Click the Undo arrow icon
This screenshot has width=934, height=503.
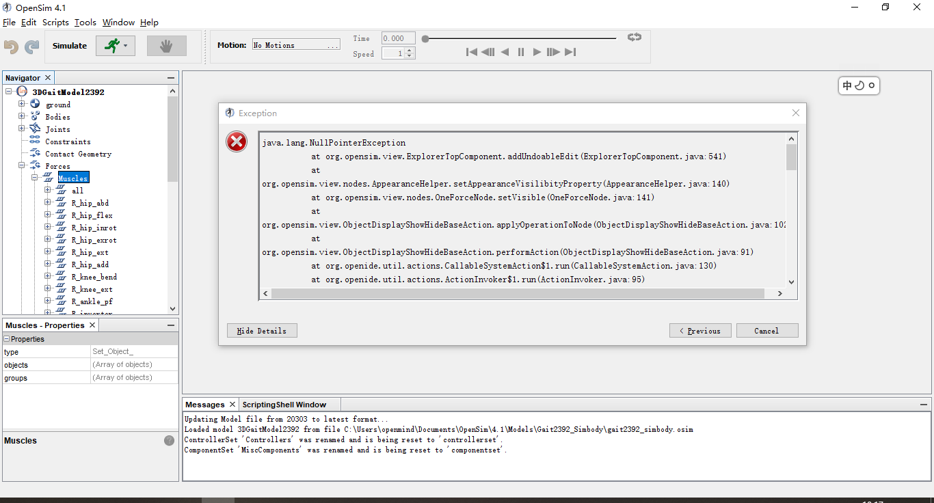point(12,46)
